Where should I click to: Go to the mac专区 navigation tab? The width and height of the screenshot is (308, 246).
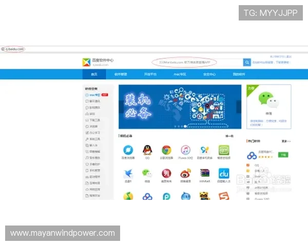coord(180,74)
